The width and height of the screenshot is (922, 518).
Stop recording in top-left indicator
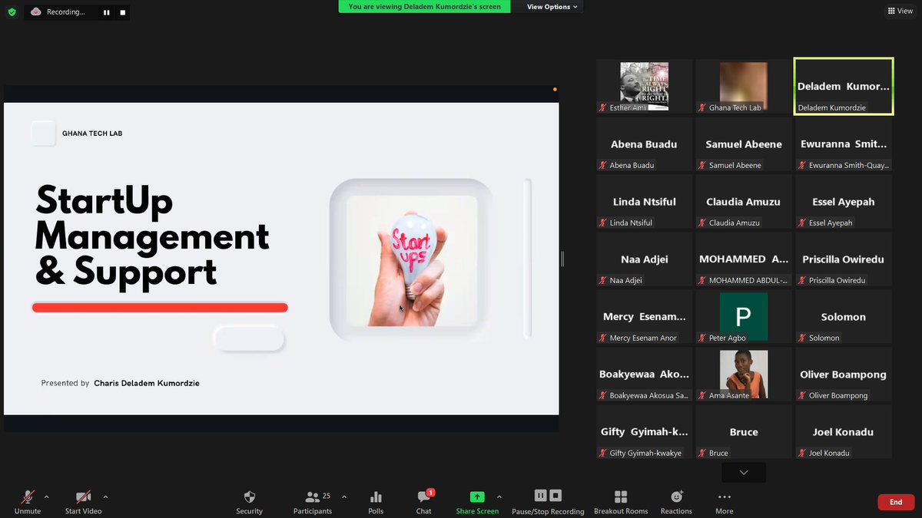coord(121,12)
